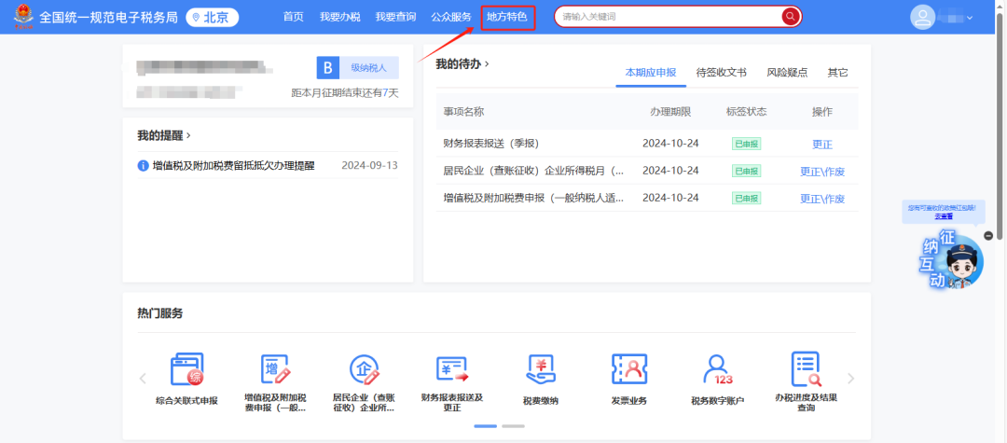Click 增值税及附加税费申报（一般纳税人适 item
This screenshot has height=443, width=1007.
point(533,199)
